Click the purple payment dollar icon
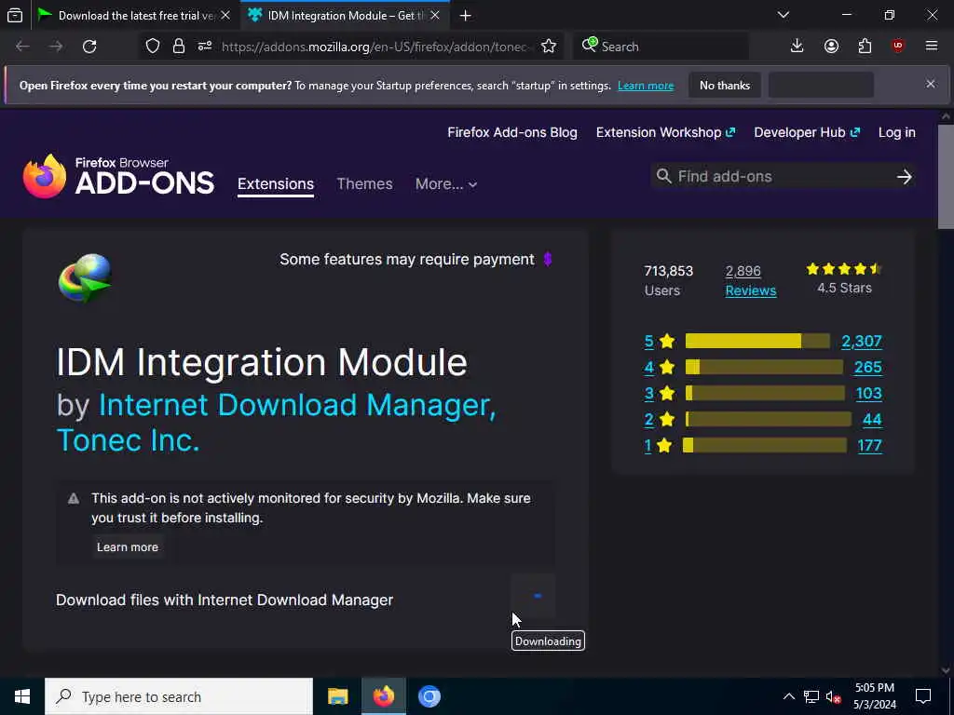Viewport: 954px width, 715px height. click(548, 259)
